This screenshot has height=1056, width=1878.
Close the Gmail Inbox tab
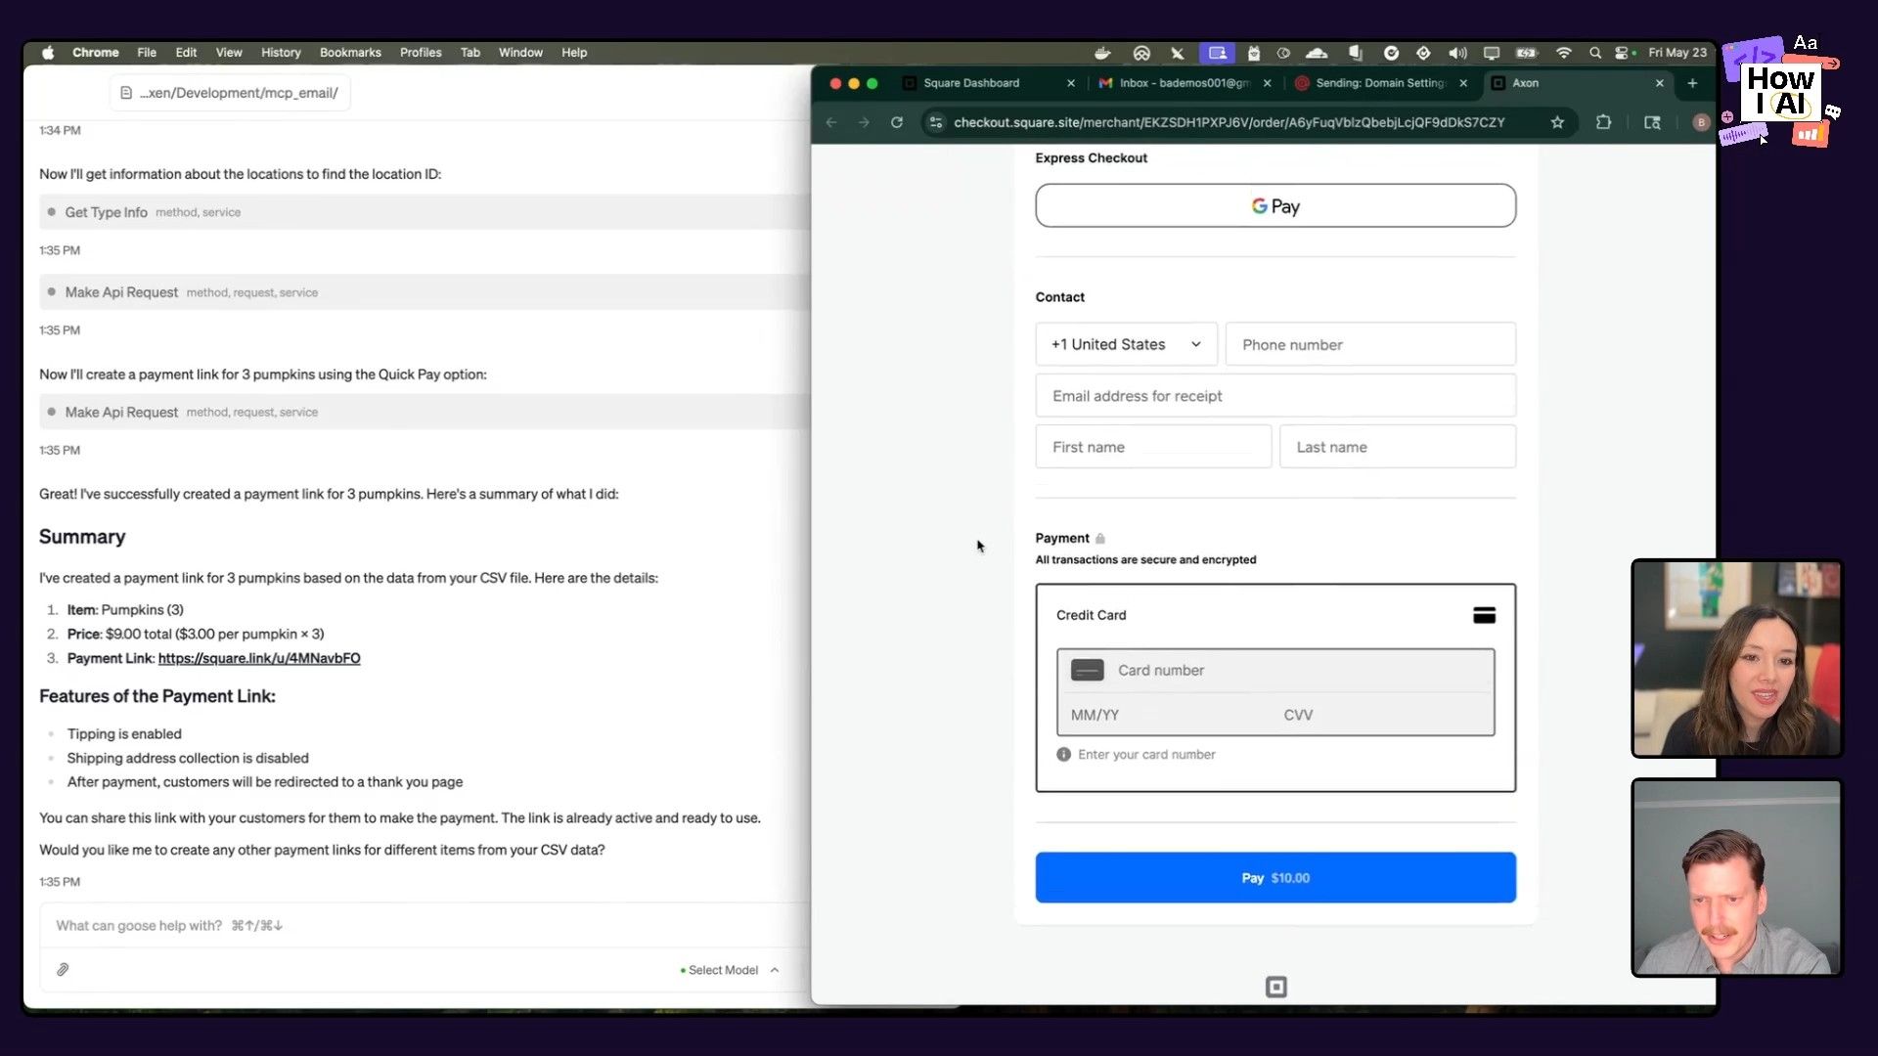pos(1267,83)
